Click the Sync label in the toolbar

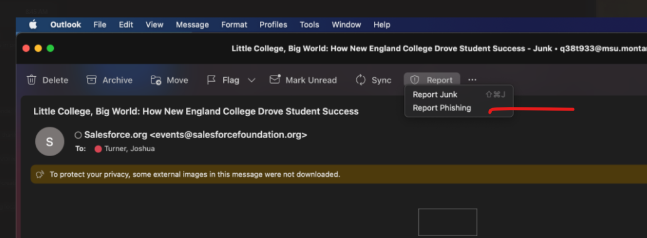coord(381,81)
